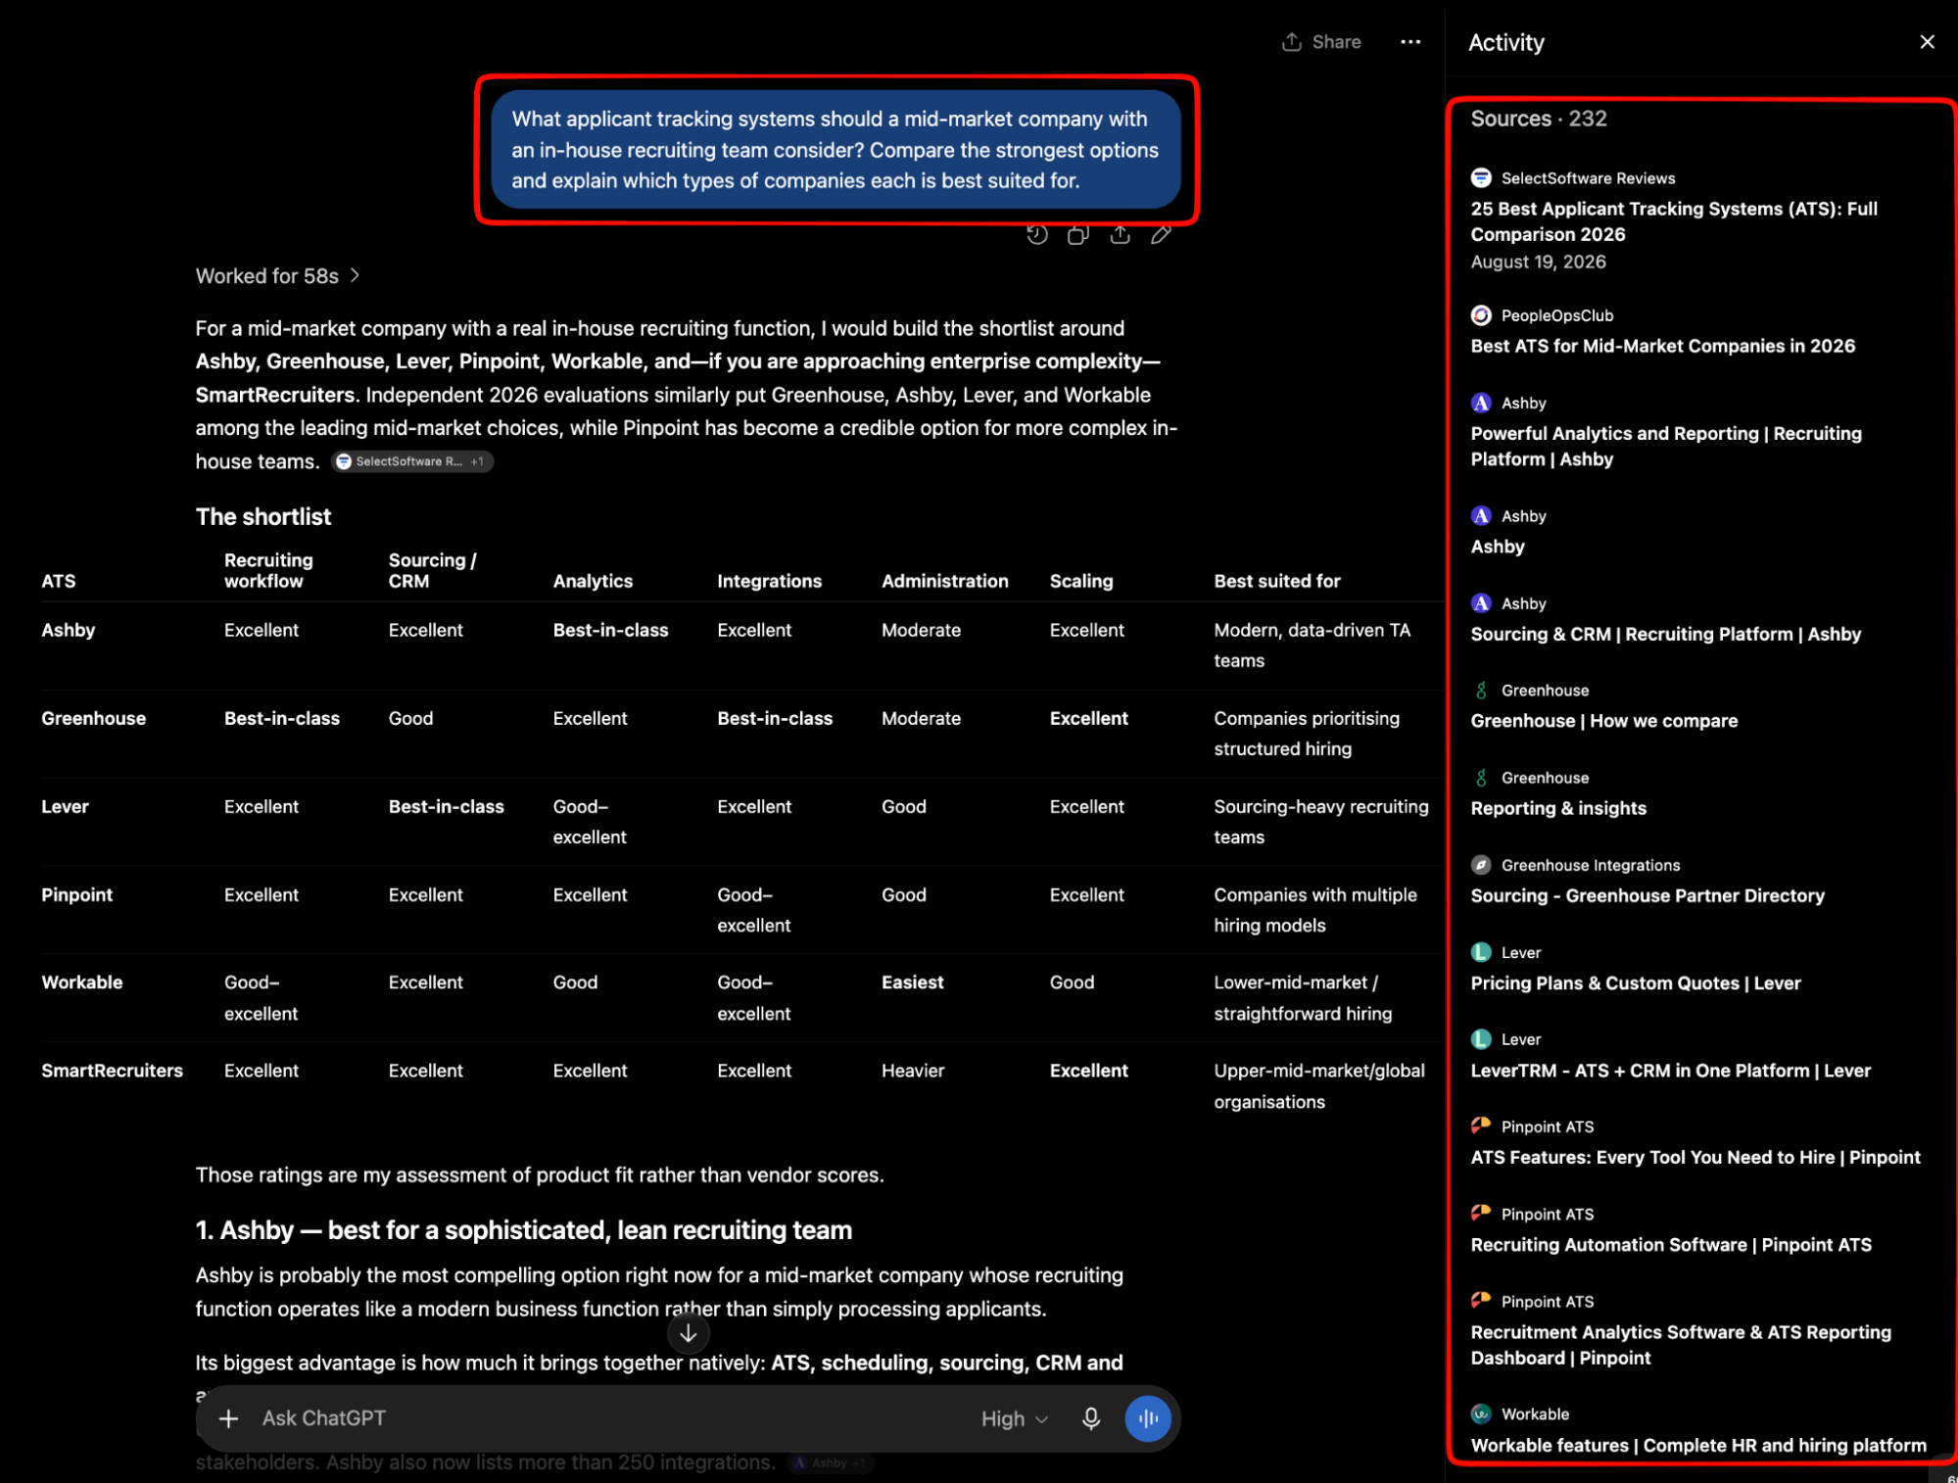Open 'Recruitment Analytics Software & ATS Reporting' source
The height and width of the screenshot is (1483, 1958).
(x=1680, y=1345)
